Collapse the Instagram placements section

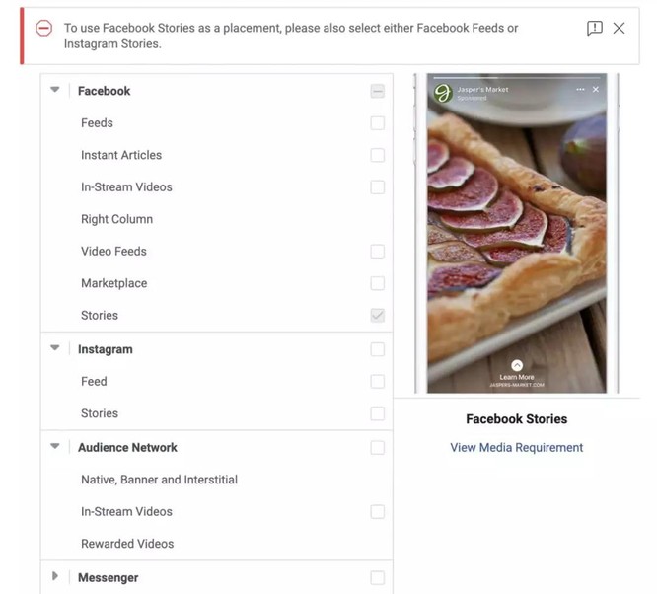point(55,348)
